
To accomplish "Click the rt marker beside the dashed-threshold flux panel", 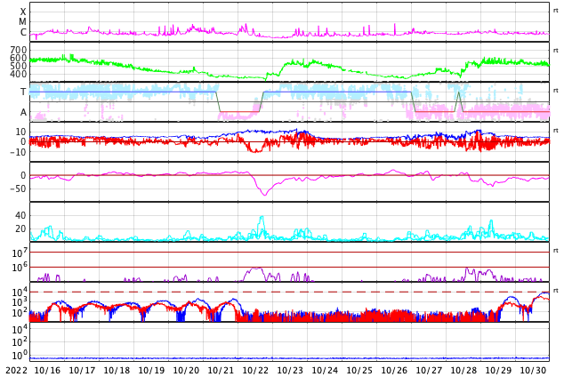I will [556, 291].
